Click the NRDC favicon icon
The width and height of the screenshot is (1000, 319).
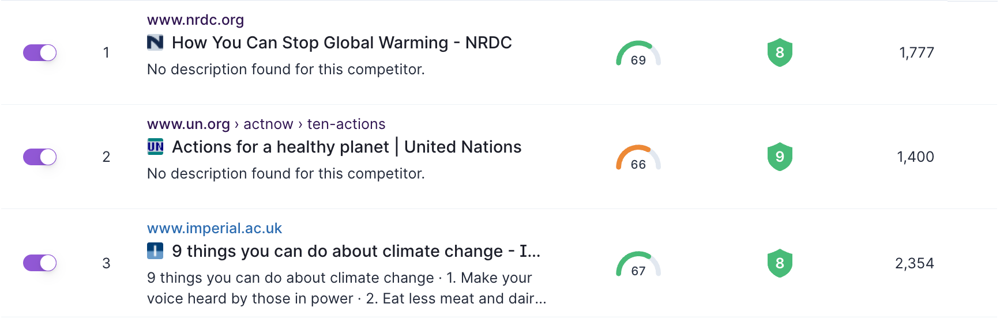pos(155,43)
